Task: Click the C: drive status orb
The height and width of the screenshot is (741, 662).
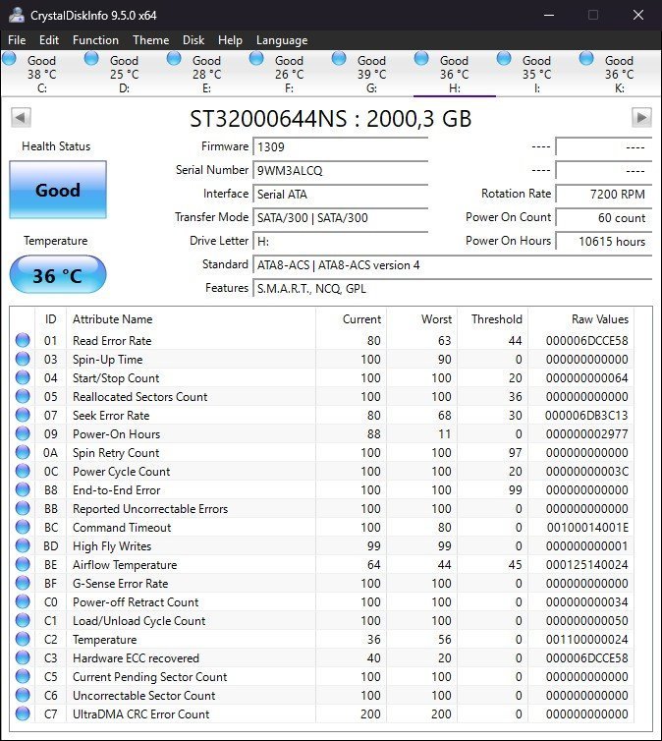Action: point(10,59)
